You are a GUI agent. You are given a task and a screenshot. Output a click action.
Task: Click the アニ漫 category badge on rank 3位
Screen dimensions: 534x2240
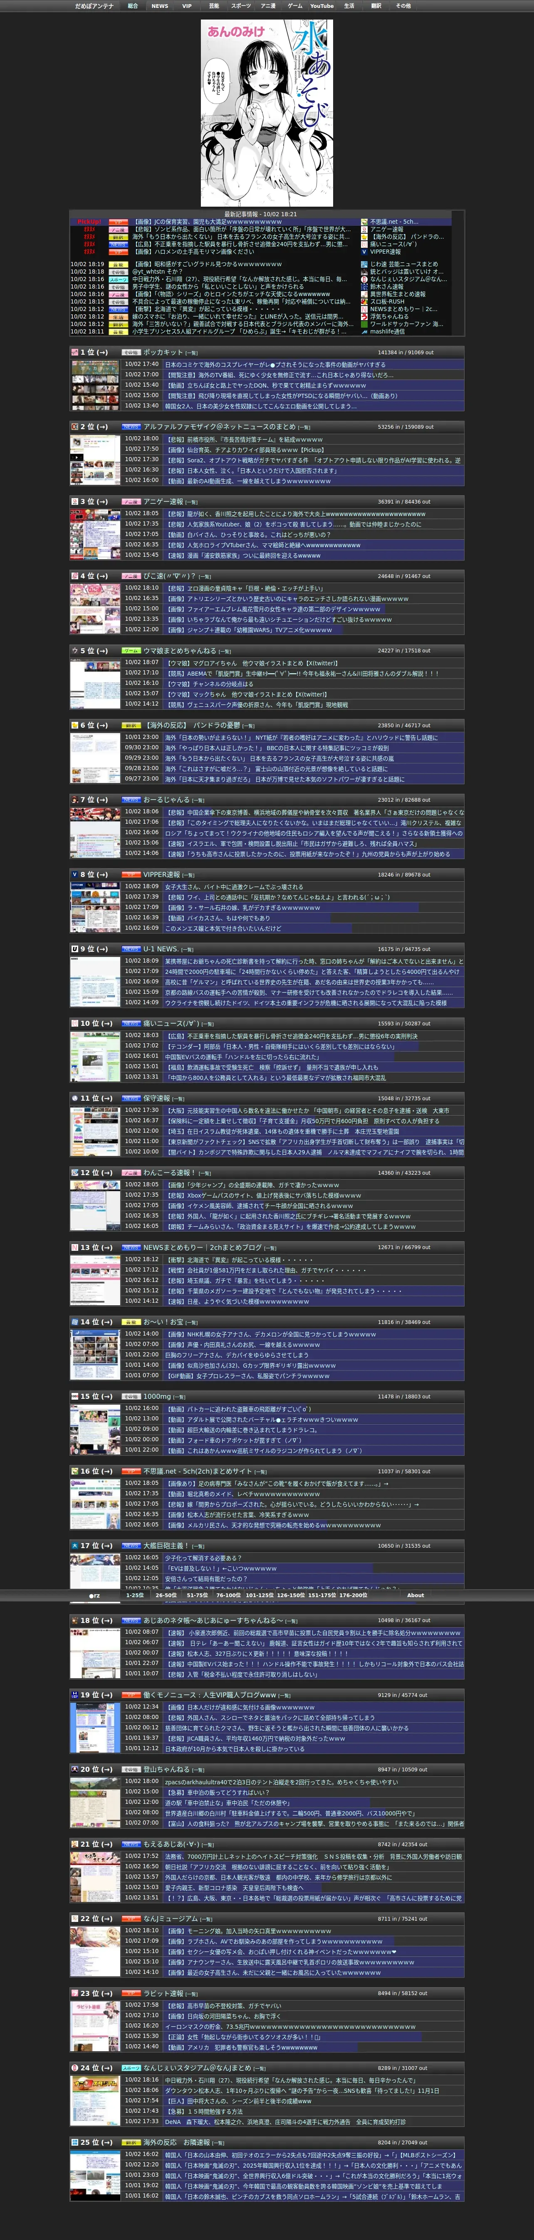(131, 501)
